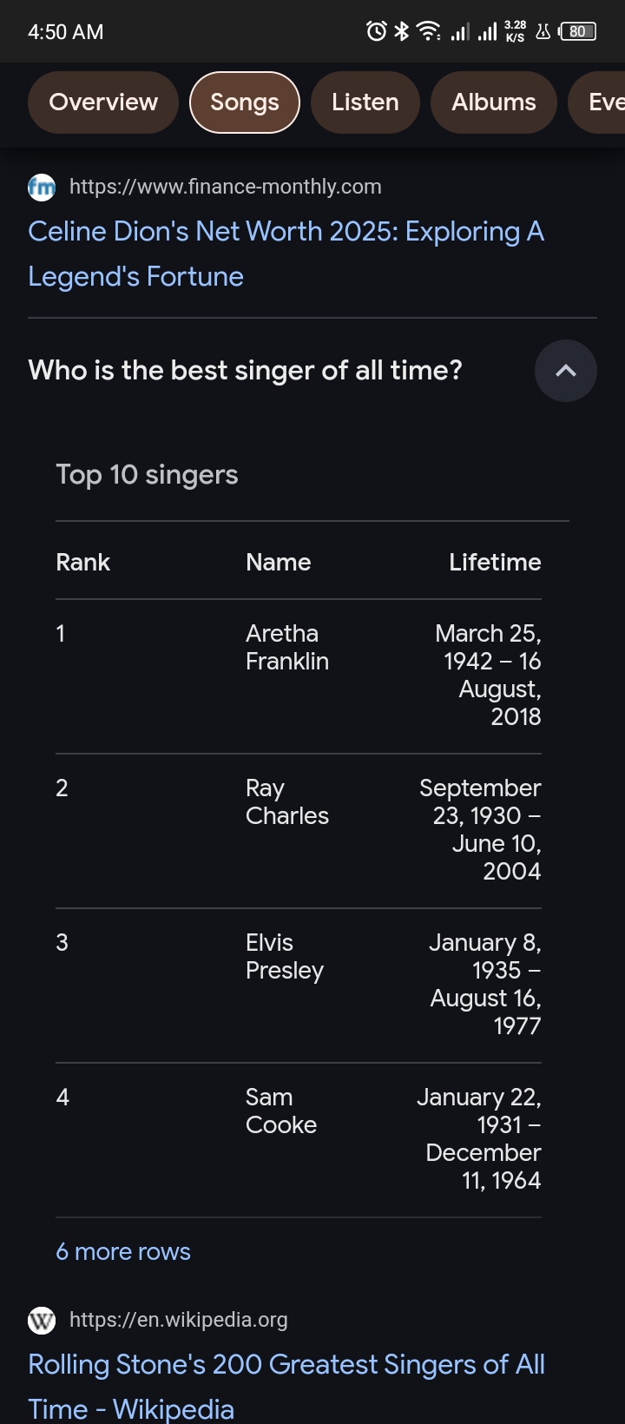The height and width of the screenshot is (1424, 625).
Task: Tap Elvis Presley name in rankings
Action: [284, 956]
